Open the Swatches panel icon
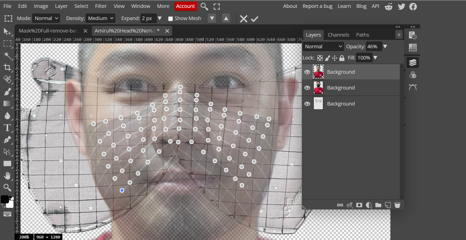Viewport: 466px width, 240px height. (x=413, y=47)
